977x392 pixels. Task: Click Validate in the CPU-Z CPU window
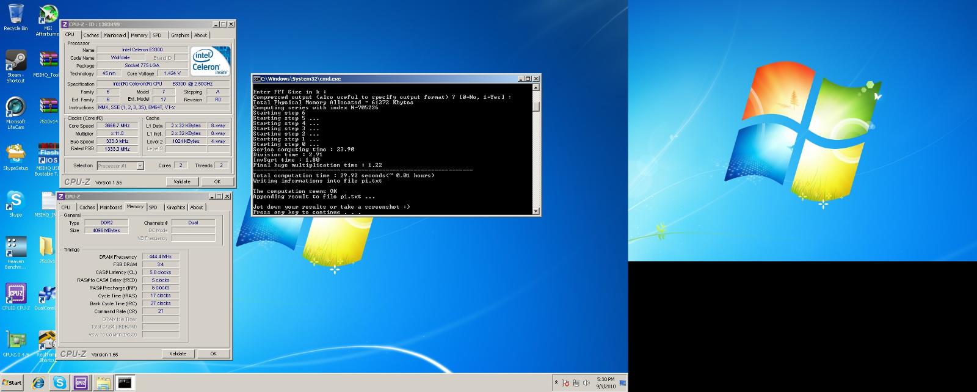click(182, 181)
